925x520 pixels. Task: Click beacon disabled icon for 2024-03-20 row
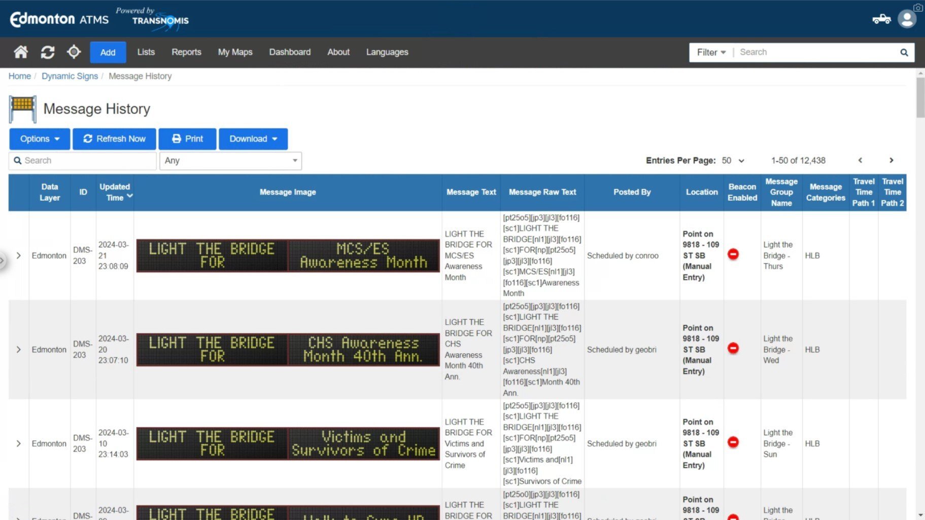[733, 348]
